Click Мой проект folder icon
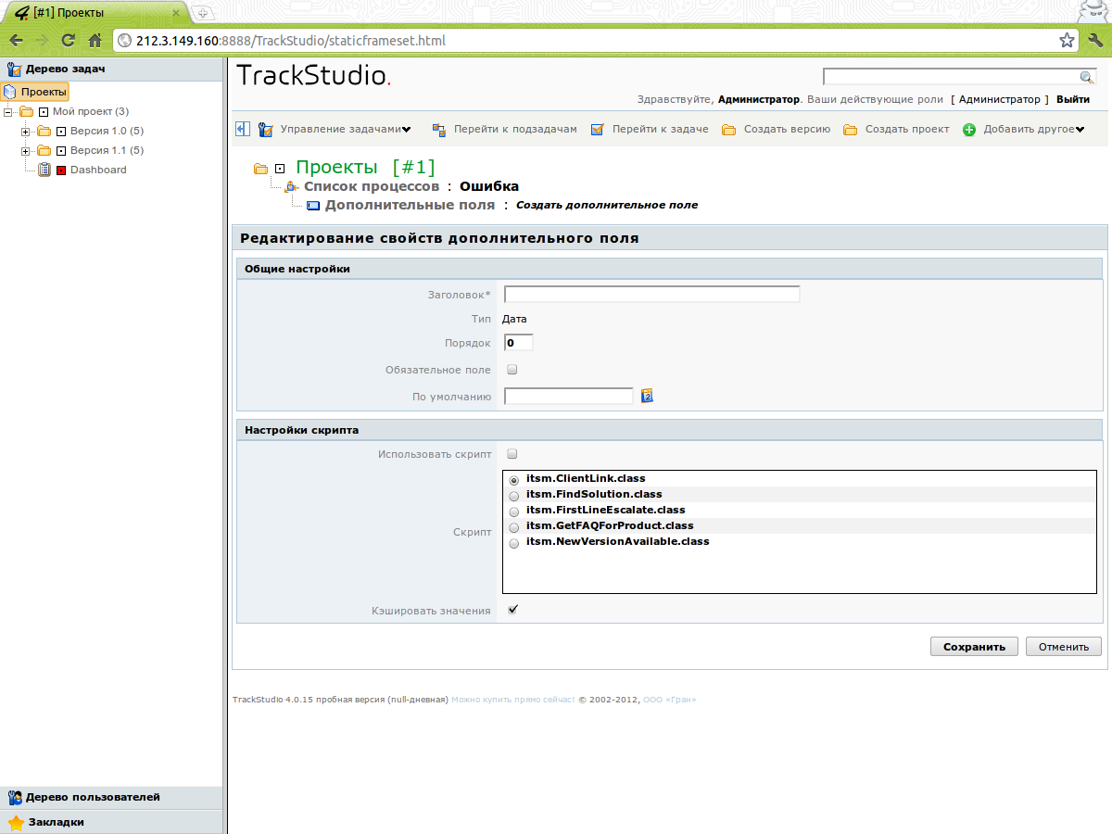The width and height of the screenshot is (1112, 834). click(26, 111)
